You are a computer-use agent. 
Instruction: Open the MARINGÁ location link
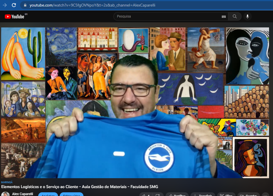click(7, 182)
